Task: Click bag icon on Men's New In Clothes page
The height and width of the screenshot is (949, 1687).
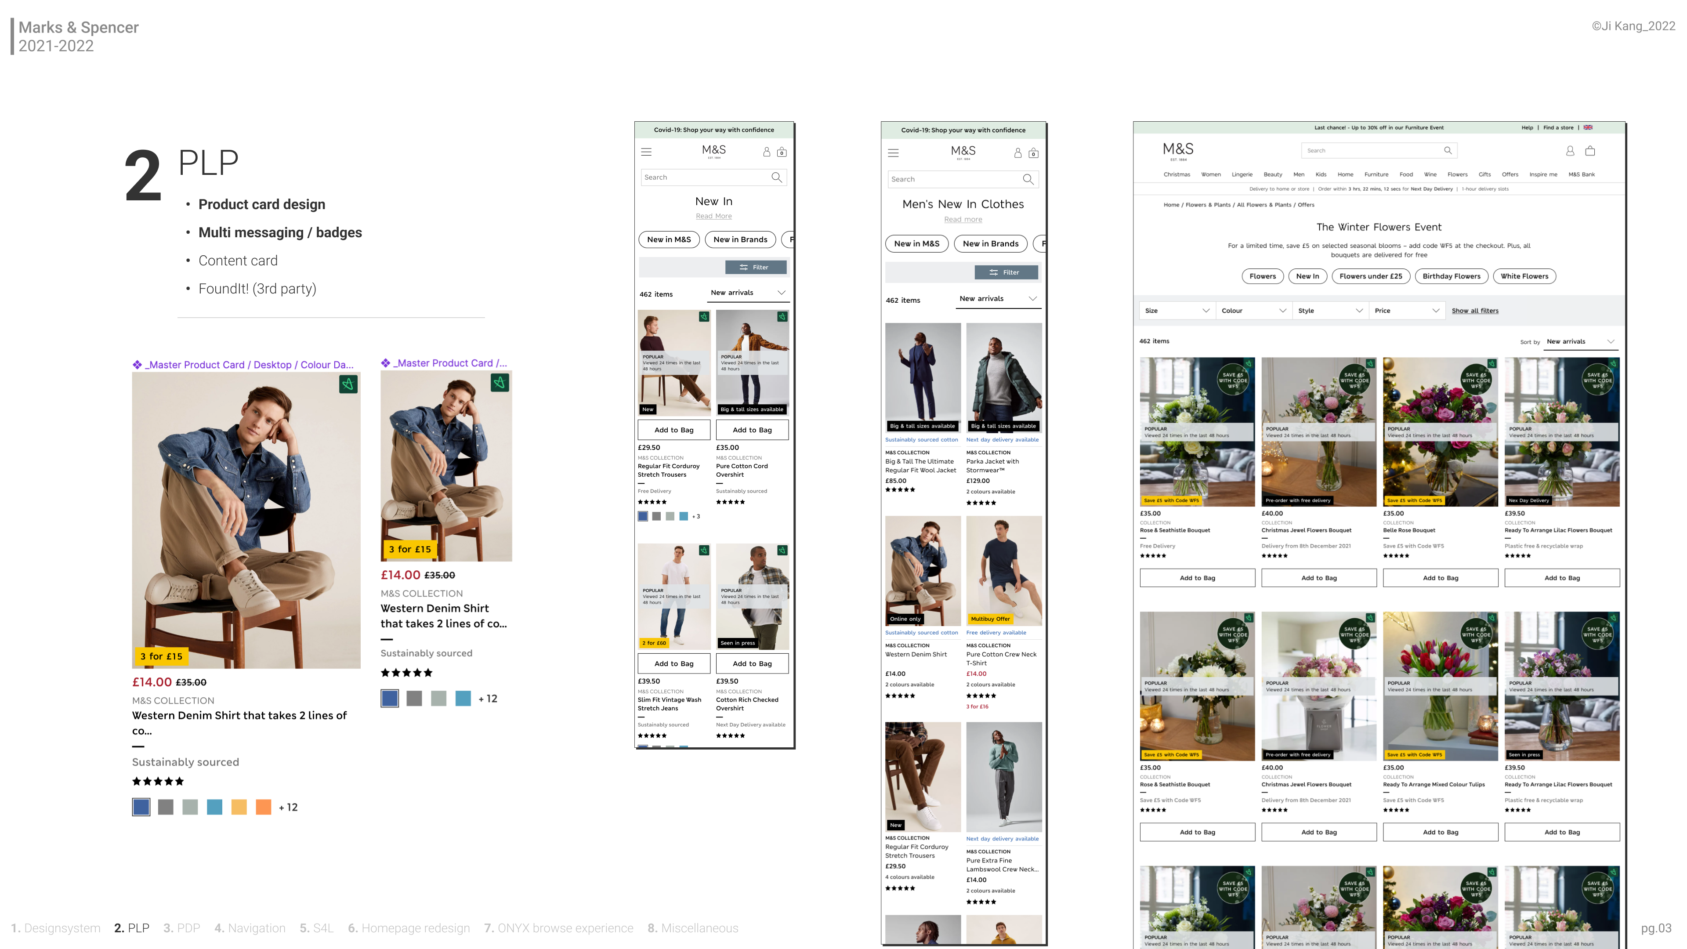Action: 1033,153
